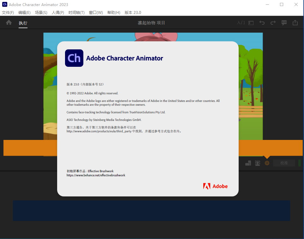Click the redo arrow icon
The image size is (304, 239).
coord(273,23)
